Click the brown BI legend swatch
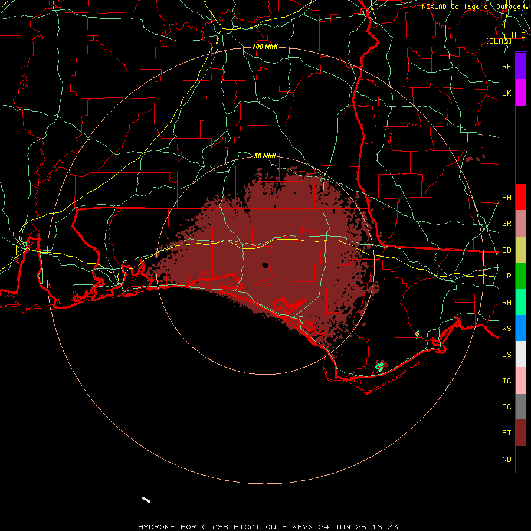The height and width of the screenshot is (531, 531). tap(521, 433)
